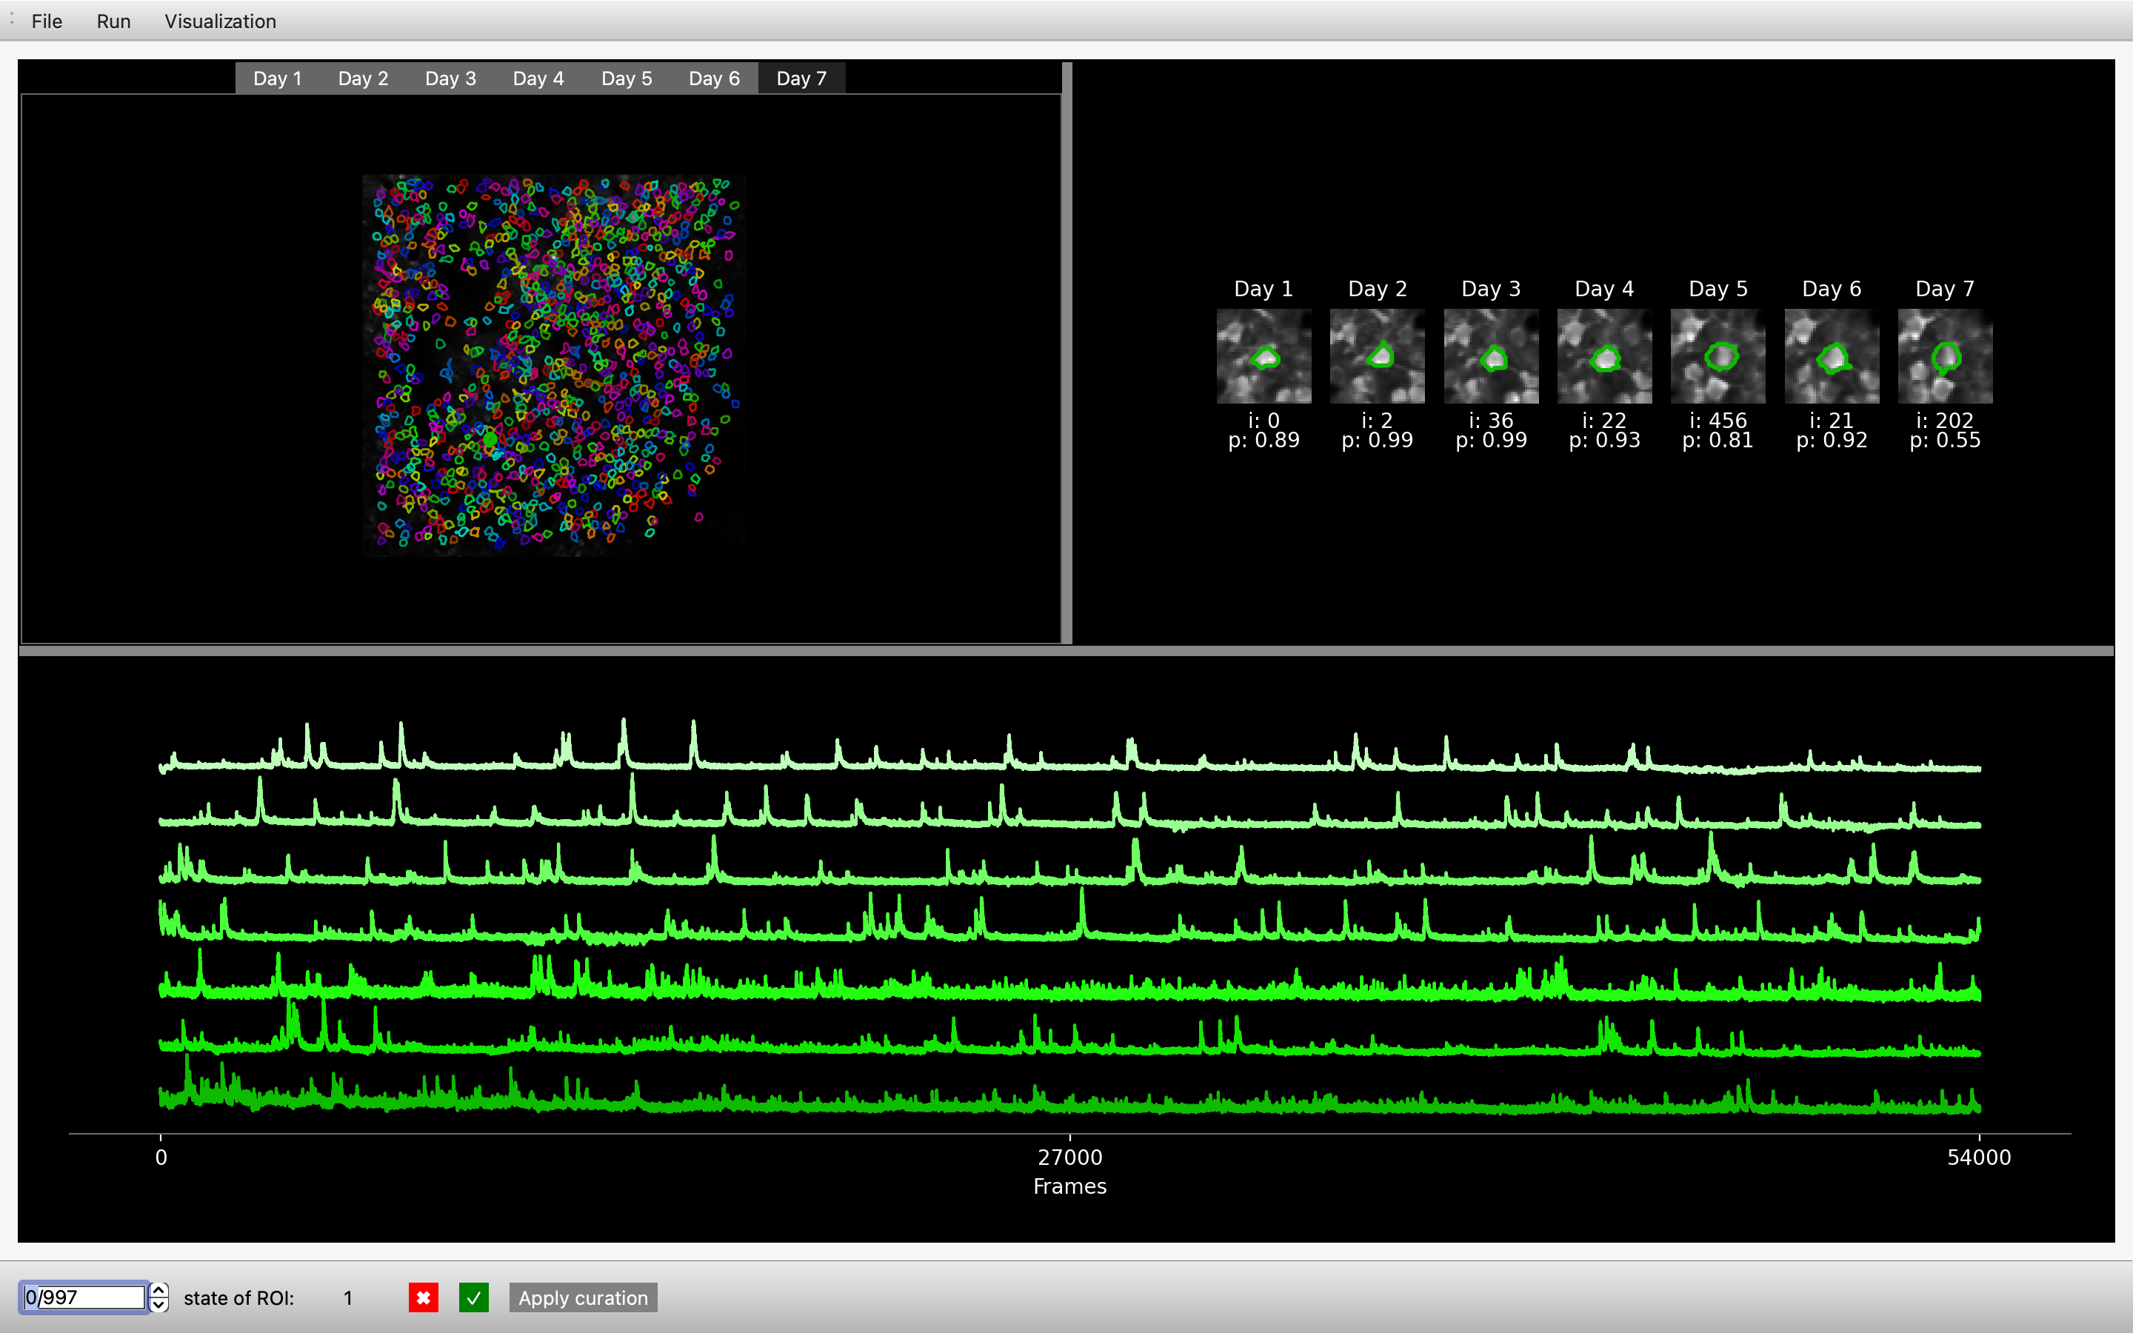The height and width of the screenshot is (1333, 2133).
Task: Switch to the Day 5 tab
Action: point(627,78)
